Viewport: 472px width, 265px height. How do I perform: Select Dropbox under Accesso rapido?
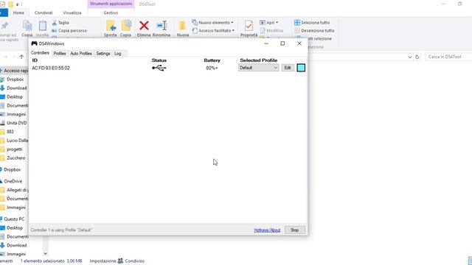pos(15,79)
